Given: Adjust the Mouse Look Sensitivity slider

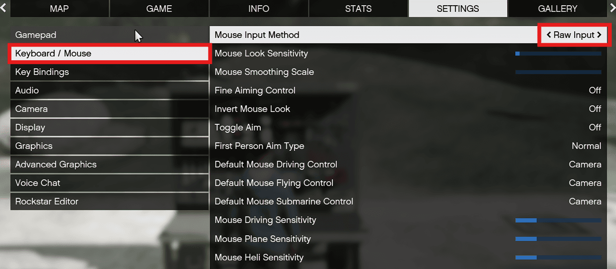Looking at the screenshot, I should point(558,54).
